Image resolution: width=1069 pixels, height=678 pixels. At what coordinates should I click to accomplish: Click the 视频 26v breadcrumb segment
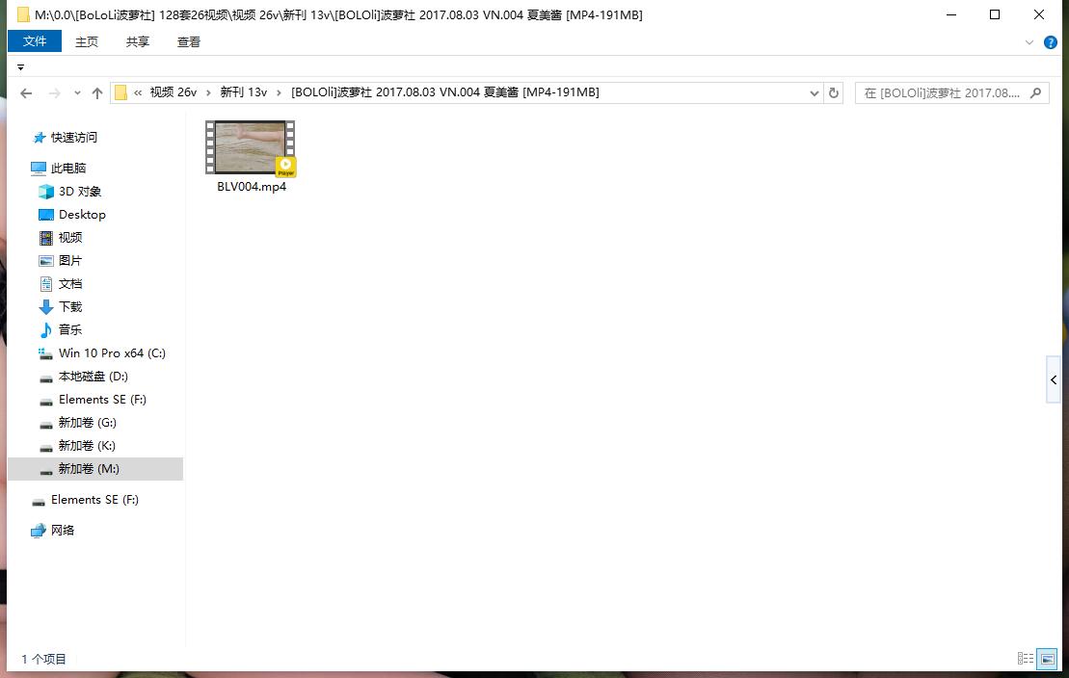(173, 92)
